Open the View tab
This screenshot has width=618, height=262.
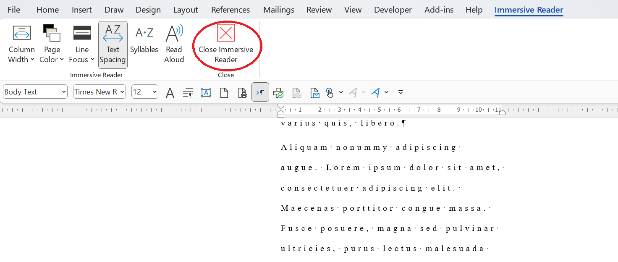click(x=353, y=10)
